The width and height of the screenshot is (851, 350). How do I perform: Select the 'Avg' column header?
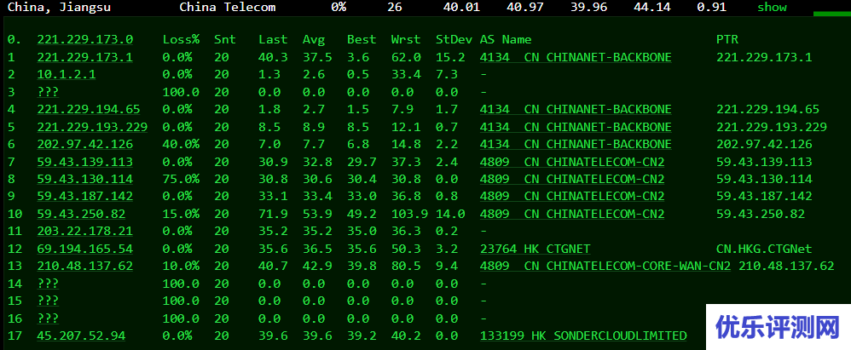click(314, 39)
